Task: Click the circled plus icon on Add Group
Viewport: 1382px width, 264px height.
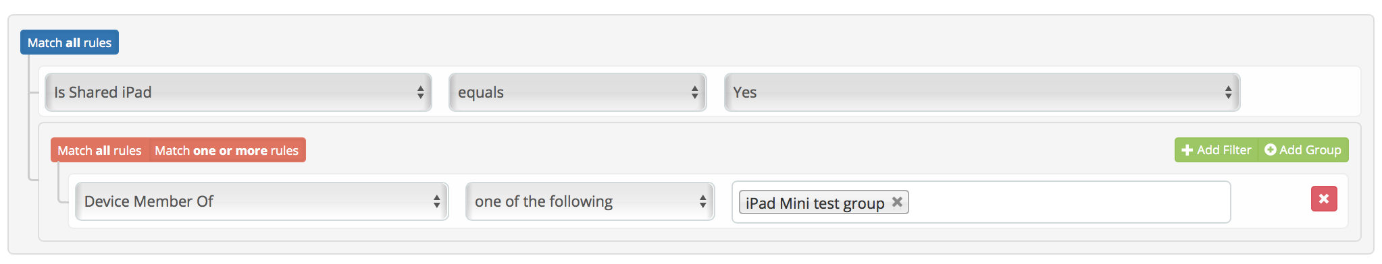Action: 1270,150
